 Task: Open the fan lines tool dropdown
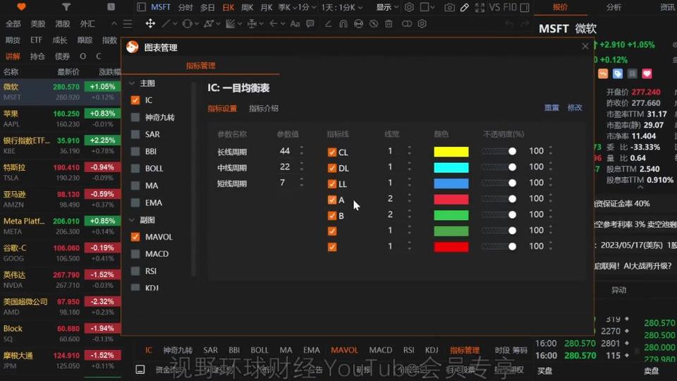coord(240,24)
